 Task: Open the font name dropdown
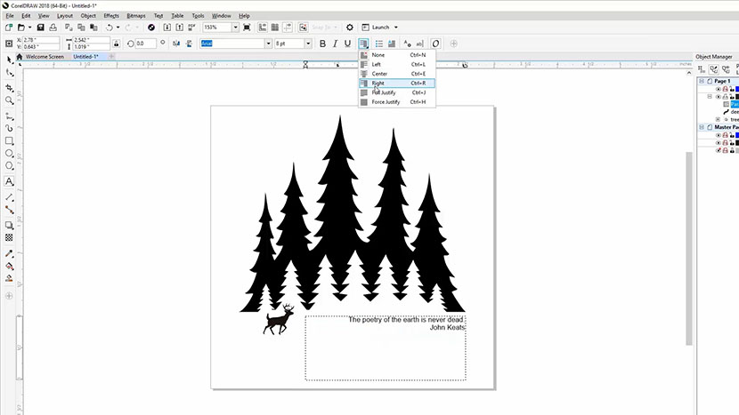click(x=266, y=44)
